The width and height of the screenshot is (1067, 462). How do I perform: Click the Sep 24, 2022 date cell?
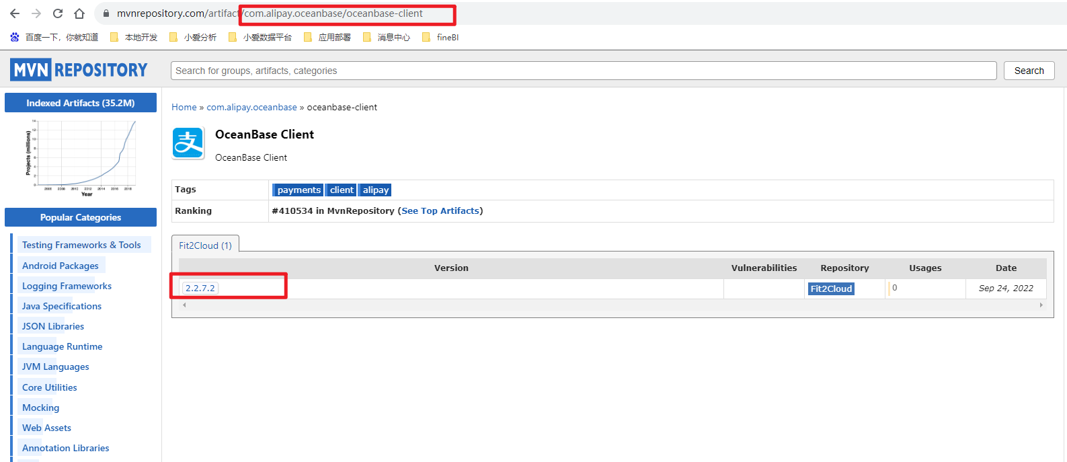coord(1006,288)
